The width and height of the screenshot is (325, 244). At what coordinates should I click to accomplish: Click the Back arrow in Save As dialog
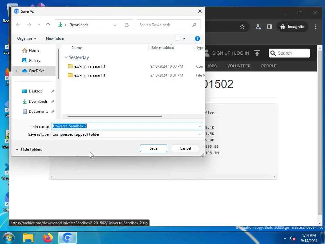(18, 25)
